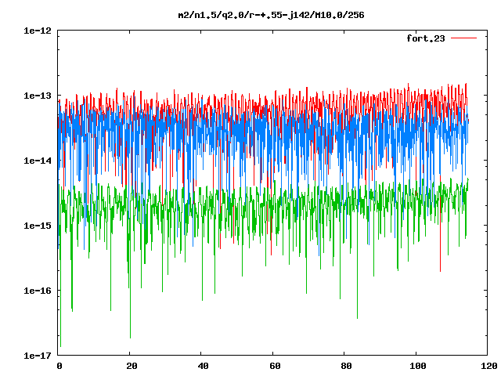Viewport: 501px width, 376px height.
Task: Click the x-axis label 80
Action: (346, 366)
